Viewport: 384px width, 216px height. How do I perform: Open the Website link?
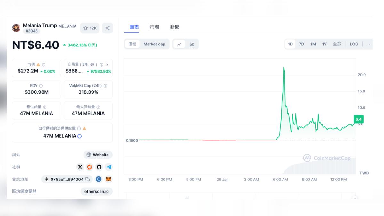click(x=98, y=155)
